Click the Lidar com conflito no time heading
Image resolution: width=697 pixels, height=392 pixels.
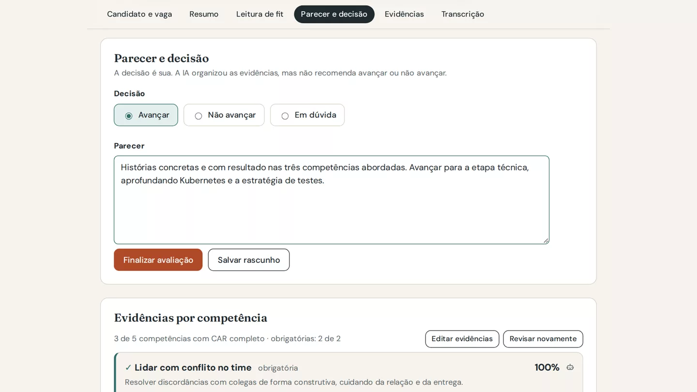[193, 368]
